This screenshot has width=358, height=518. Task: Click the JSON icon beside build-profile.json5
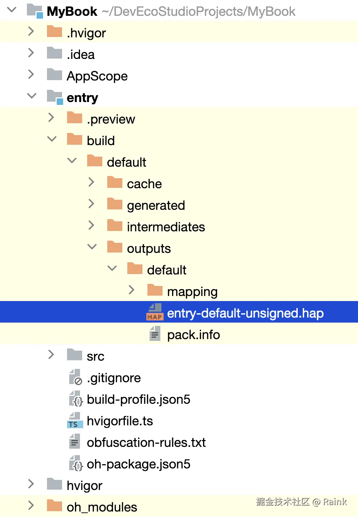(x=76, y=399)
